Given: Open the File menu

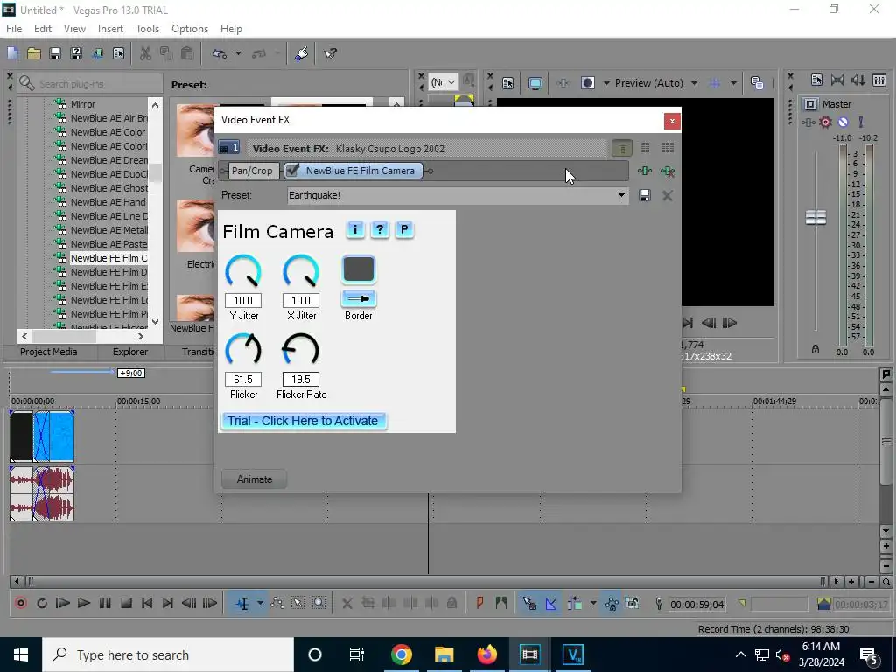Looking at the screenshot, I should coord(14,29).
